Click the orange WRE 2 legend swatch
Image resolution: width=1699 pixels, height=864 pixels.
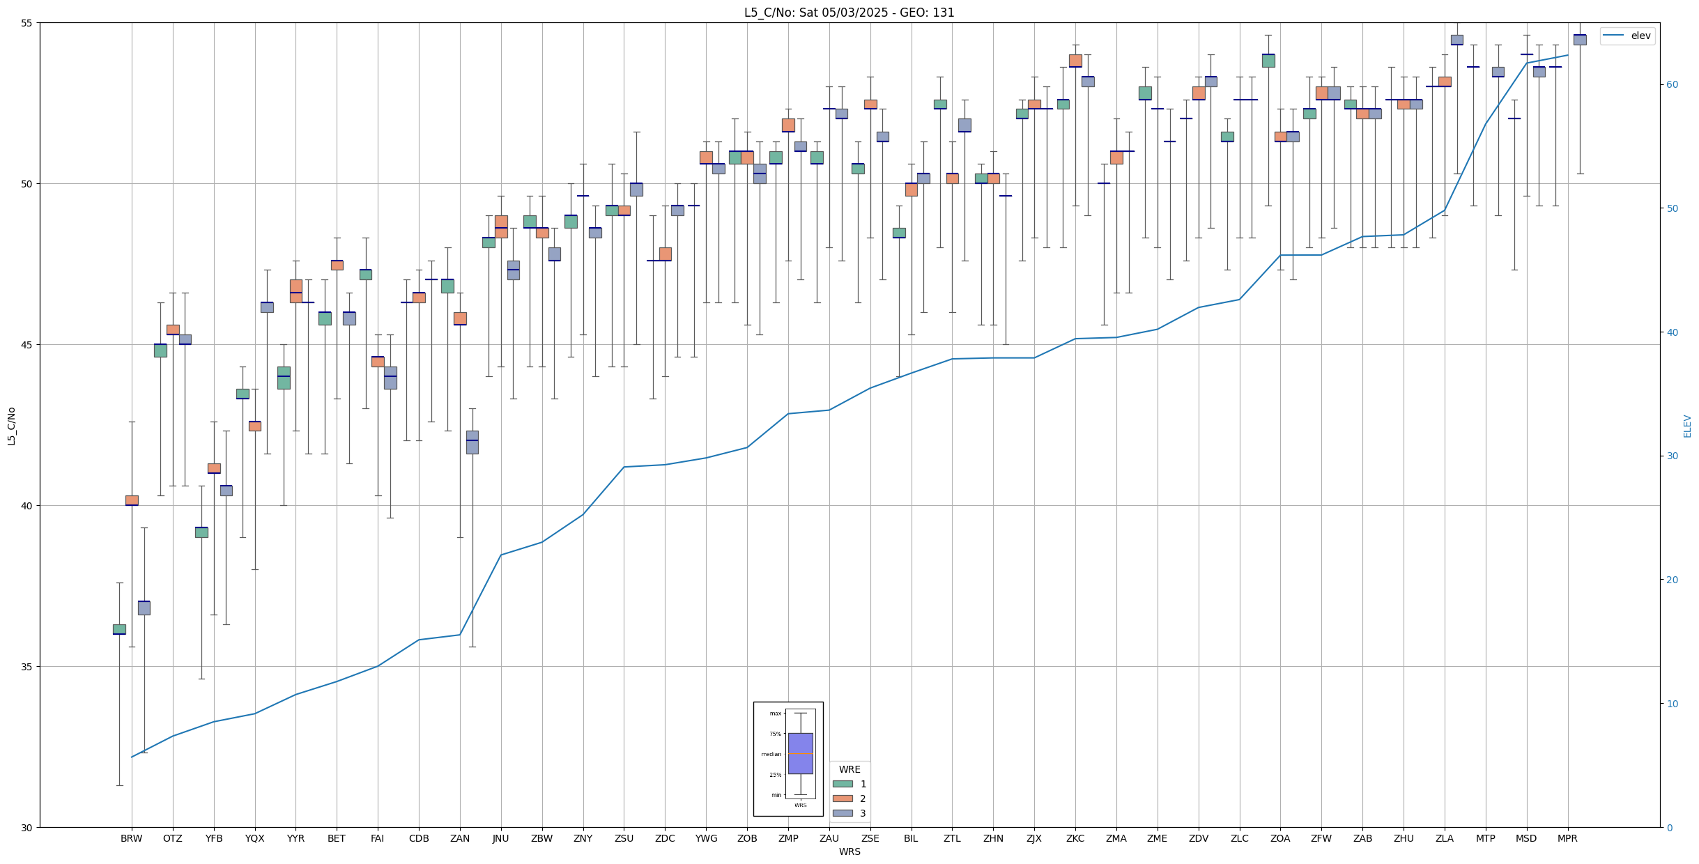(842, 799)
